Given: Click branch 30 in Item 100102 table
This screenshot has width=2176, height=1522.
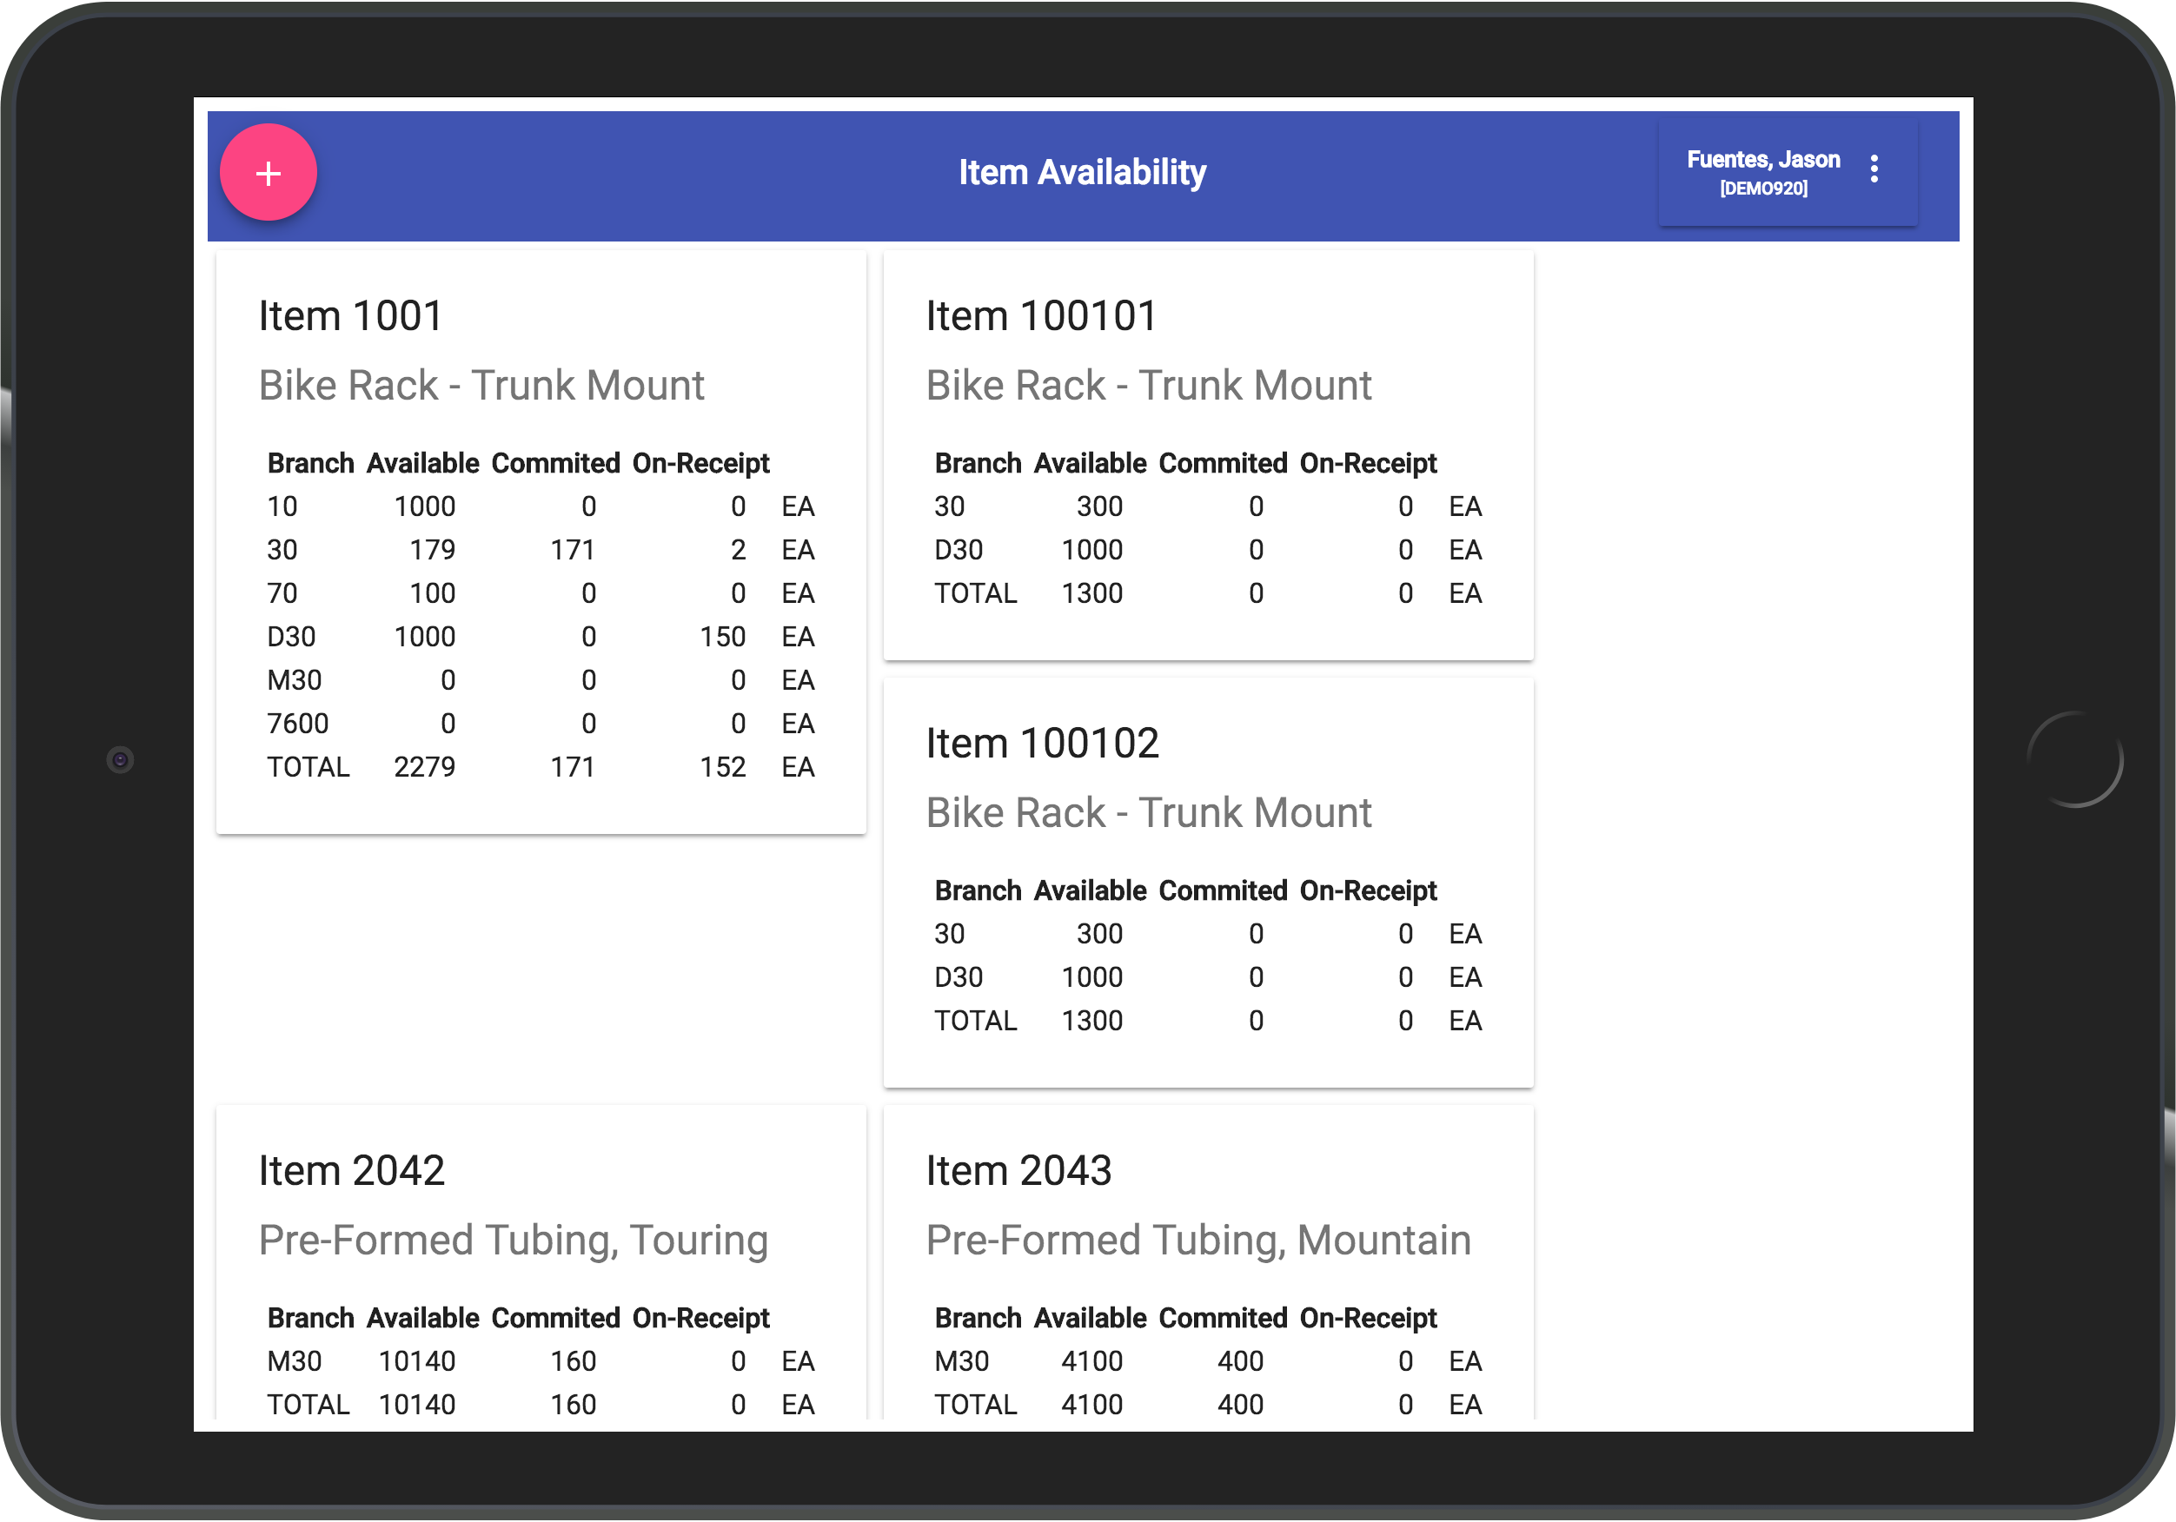Looking at the screenshot, I should pos(950,935).
